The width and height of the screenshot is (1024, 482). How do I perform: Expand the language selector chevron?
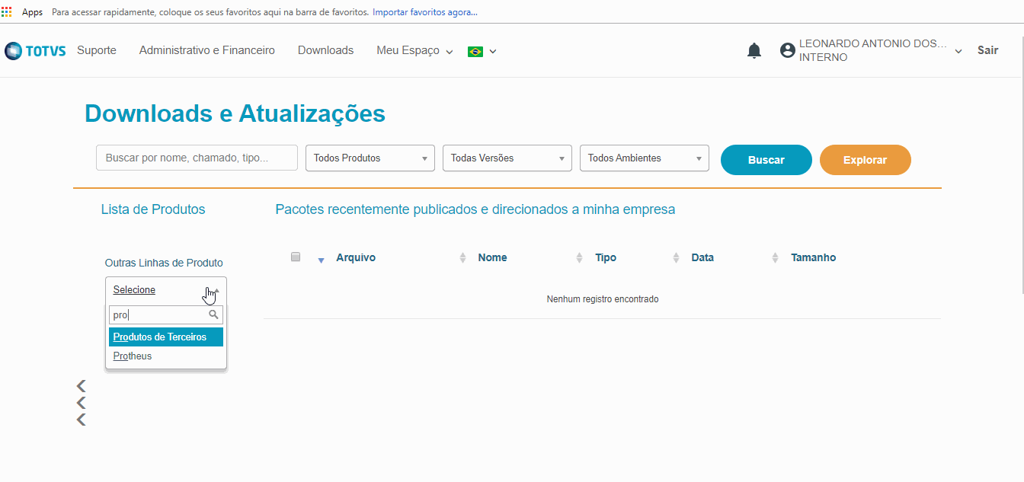tap(493, 52)
